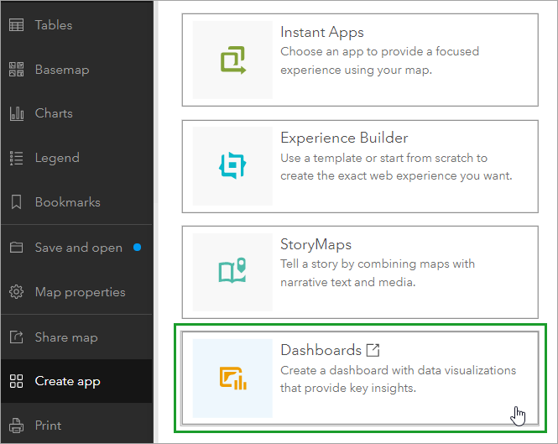Click the orange Dashboards chart icon
558x444 pixels.
pos(233,379)
